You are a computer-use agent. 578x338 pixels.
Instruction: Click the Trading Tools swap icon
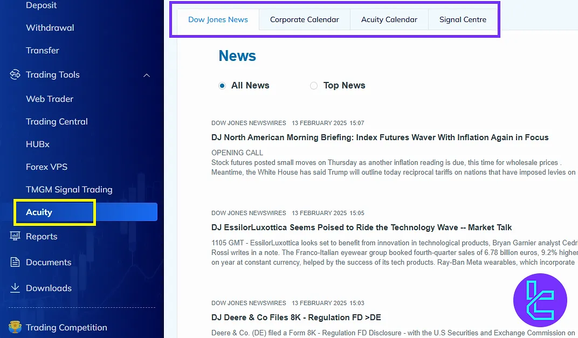[15, 74]
